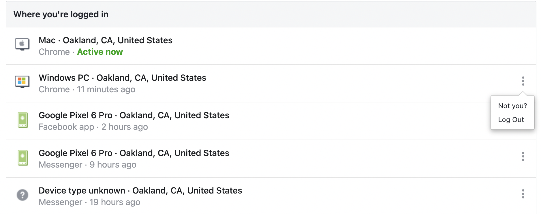Select the Pixel 6 Pro title above Facebook app
The width and height of the screenshot is (541, 214).
tap(134, 115)
